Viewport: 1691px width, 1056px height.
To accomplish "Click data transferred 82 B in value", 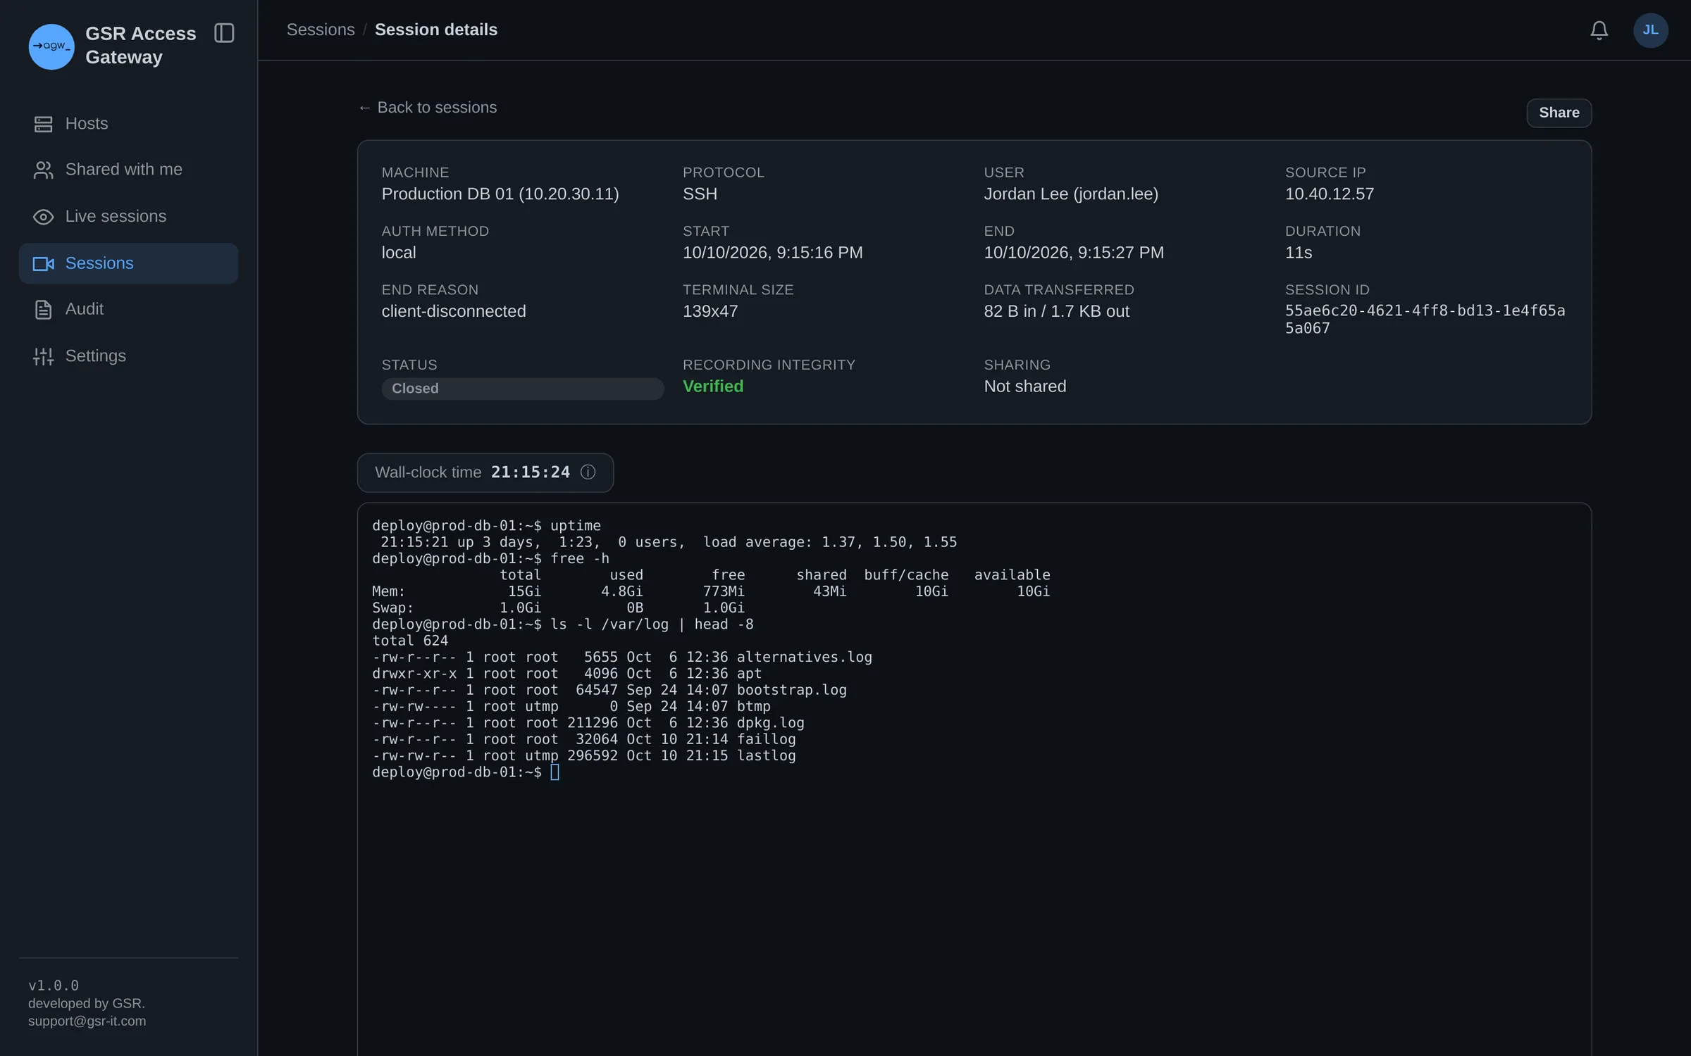I will 1057,311.
